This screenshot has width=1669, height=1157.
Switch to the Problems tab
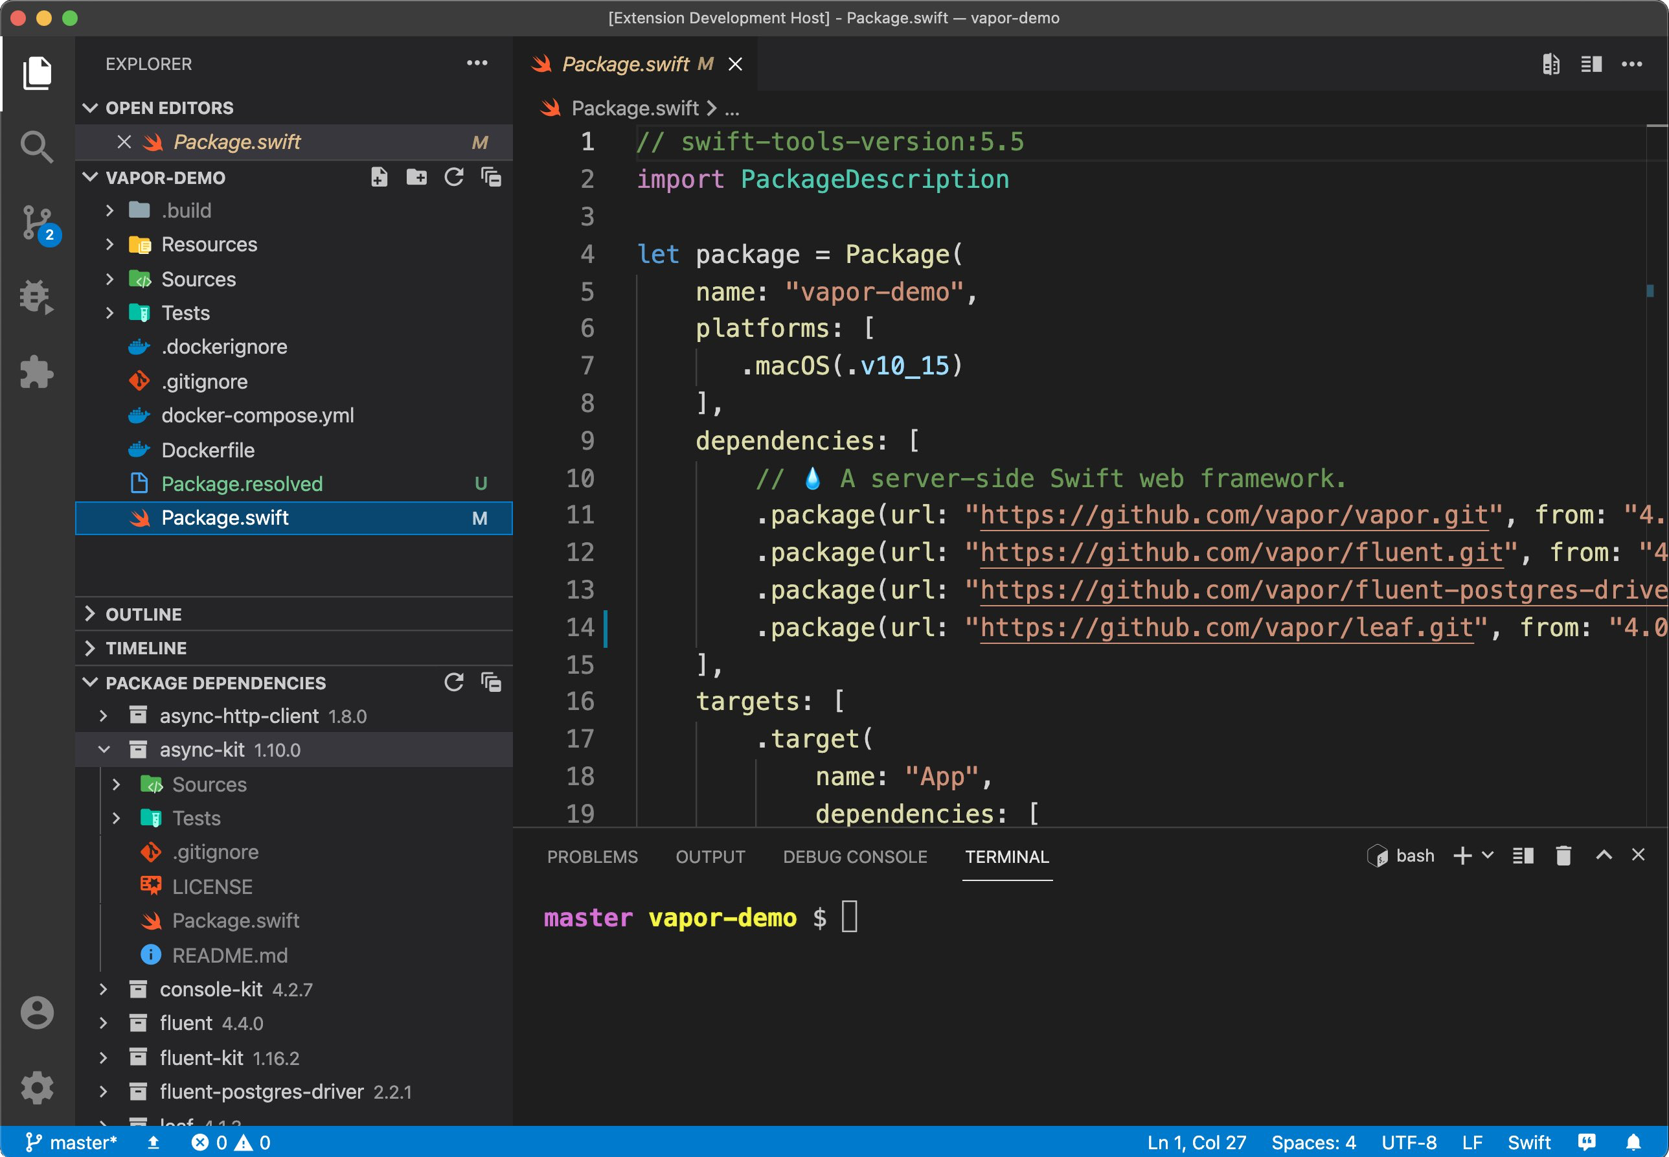[592, 857]
